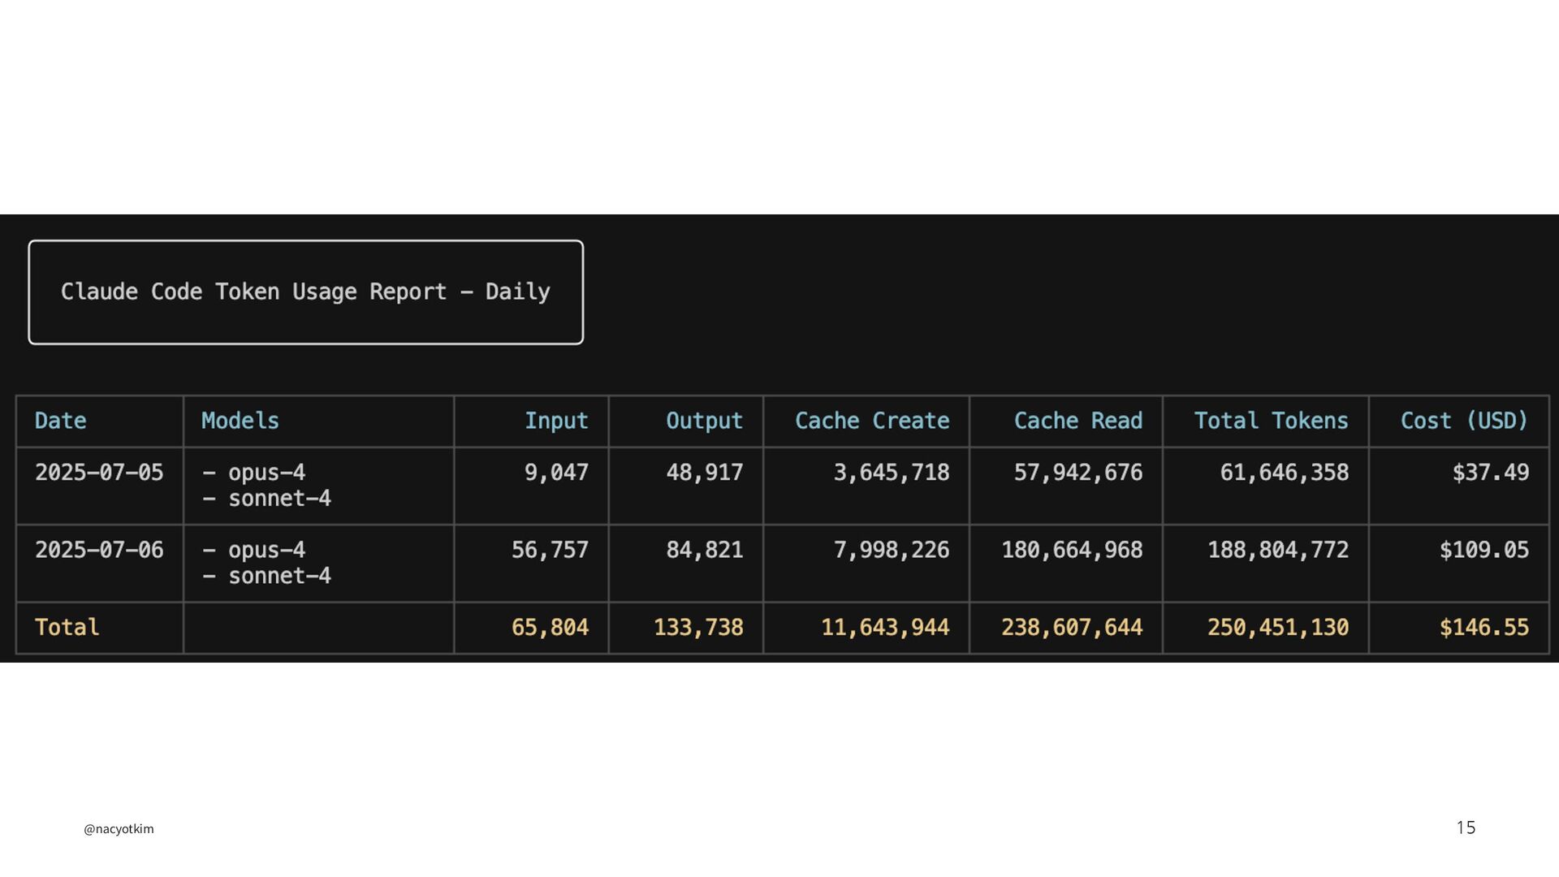Select input value 56,757
1559x877 pixels.
point(550,550)
